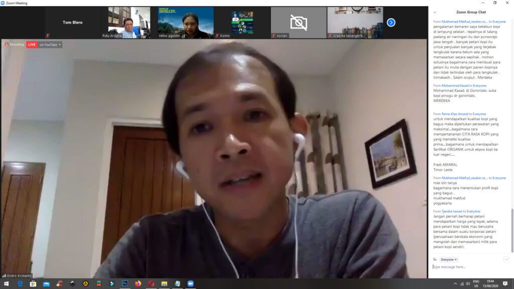This screenshot has height=289, width=514.
Task: Open network settings in system tray
Action: tap(462, 284)
